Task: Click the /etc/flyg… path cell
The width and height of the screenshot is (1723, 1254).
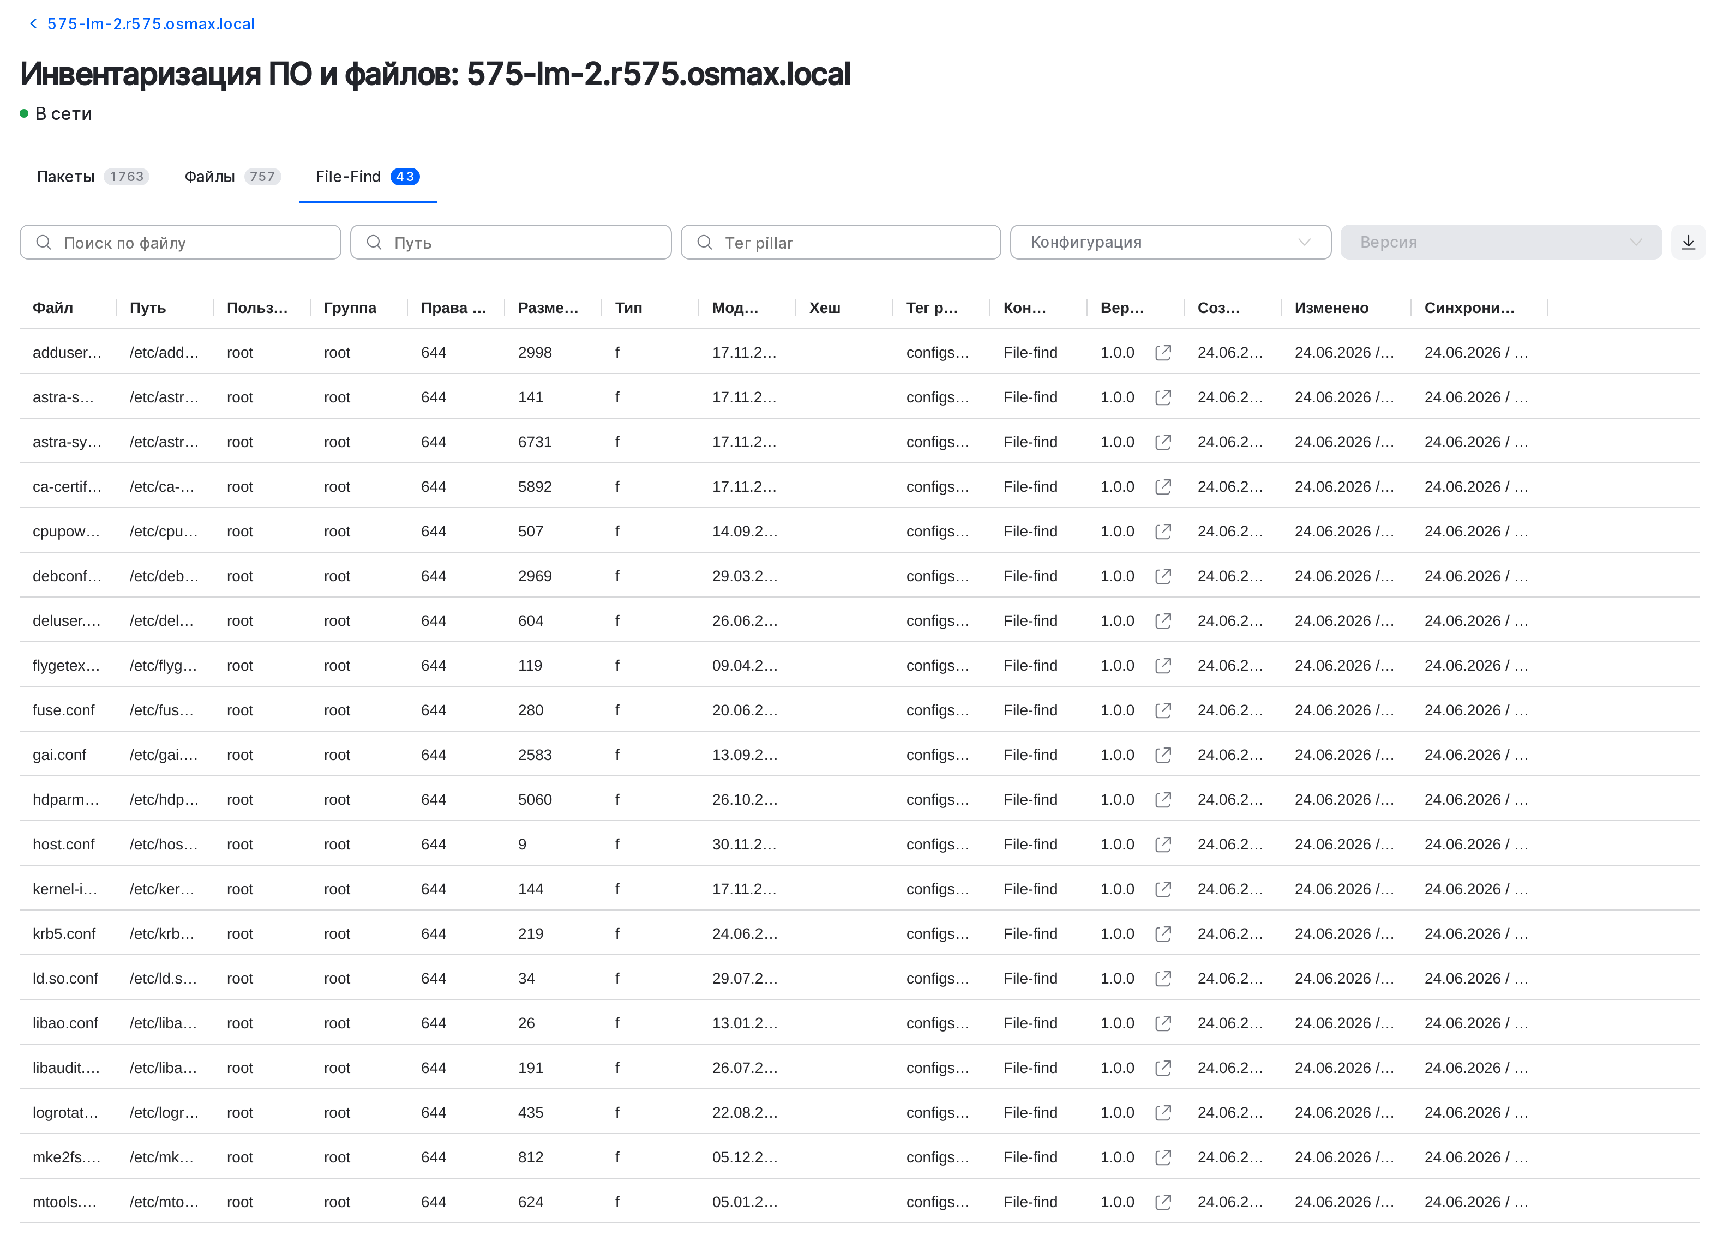Action: click(163, 666)
